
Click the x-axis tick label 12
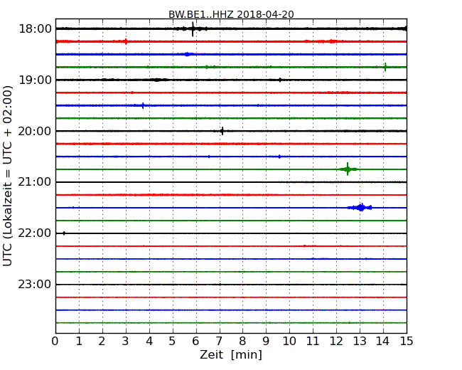pos(336,342)
